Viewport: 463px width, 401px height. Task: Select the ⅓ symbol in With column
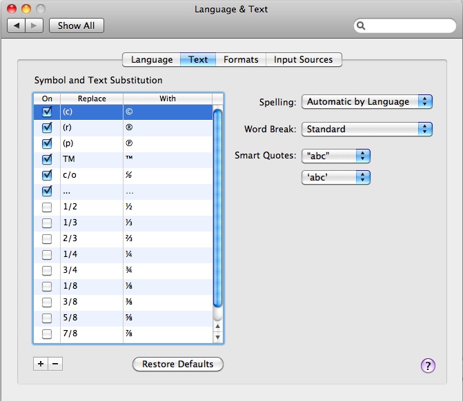click(129, 223)
